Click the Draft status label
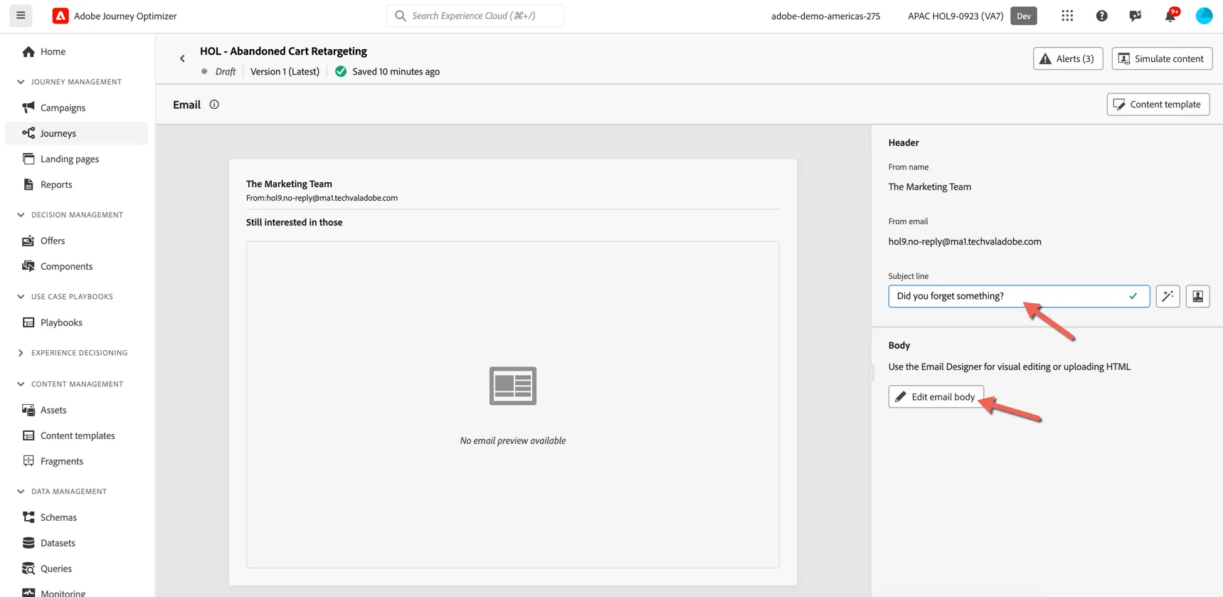Screen dimensions: 1223x597 (x=225, y=71)
